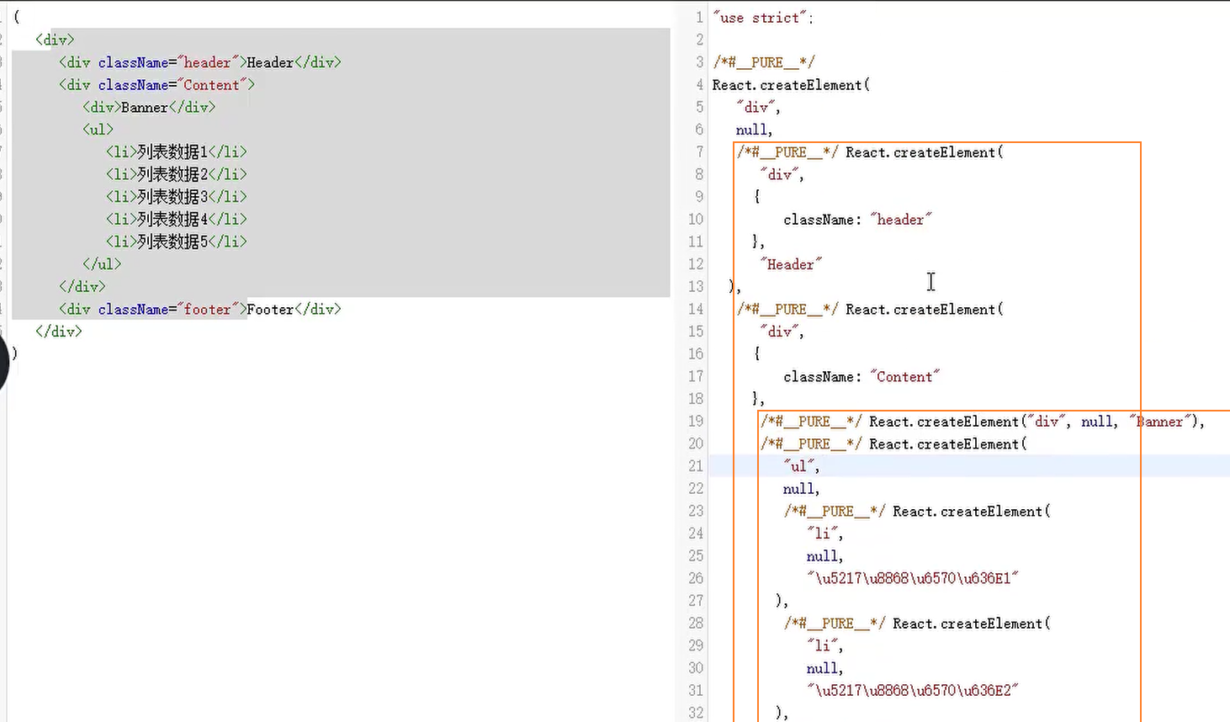Click the JSX footer div line

coord(200,310)
